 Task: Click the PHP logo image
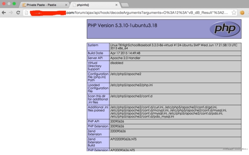coord(225,29)
